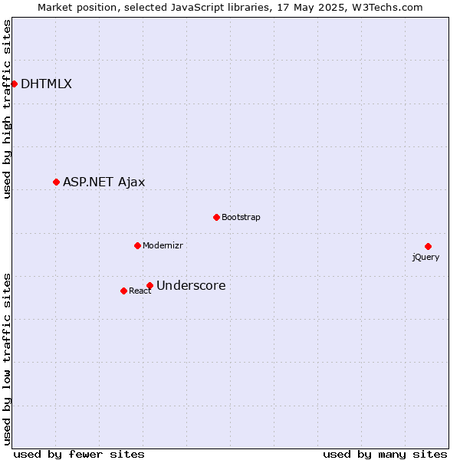Click the Modernizr red data point

tap(137, 245)
